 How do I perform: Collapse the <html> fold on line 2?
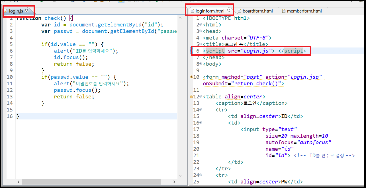pyautogui.click(x=201, y=24)
